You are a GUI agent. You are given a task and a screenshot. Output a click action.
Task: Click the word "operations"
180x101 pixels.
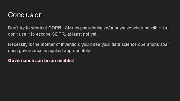pyautogui.click(x=146, y=44)
